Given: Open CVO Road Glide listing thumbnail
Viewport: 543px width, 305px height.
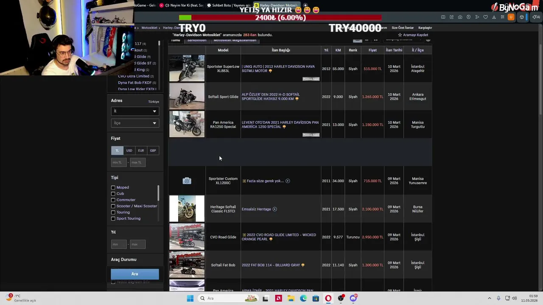Looking at the screenshot, I should coord(187,237).
